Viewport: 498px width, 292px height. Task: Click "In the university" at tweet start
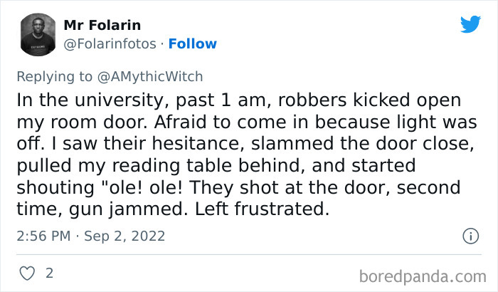pos(75,98)
